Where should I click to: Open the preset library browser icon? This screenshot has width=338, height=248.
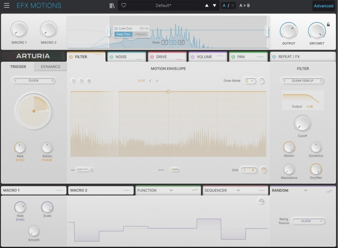[112, 5]
